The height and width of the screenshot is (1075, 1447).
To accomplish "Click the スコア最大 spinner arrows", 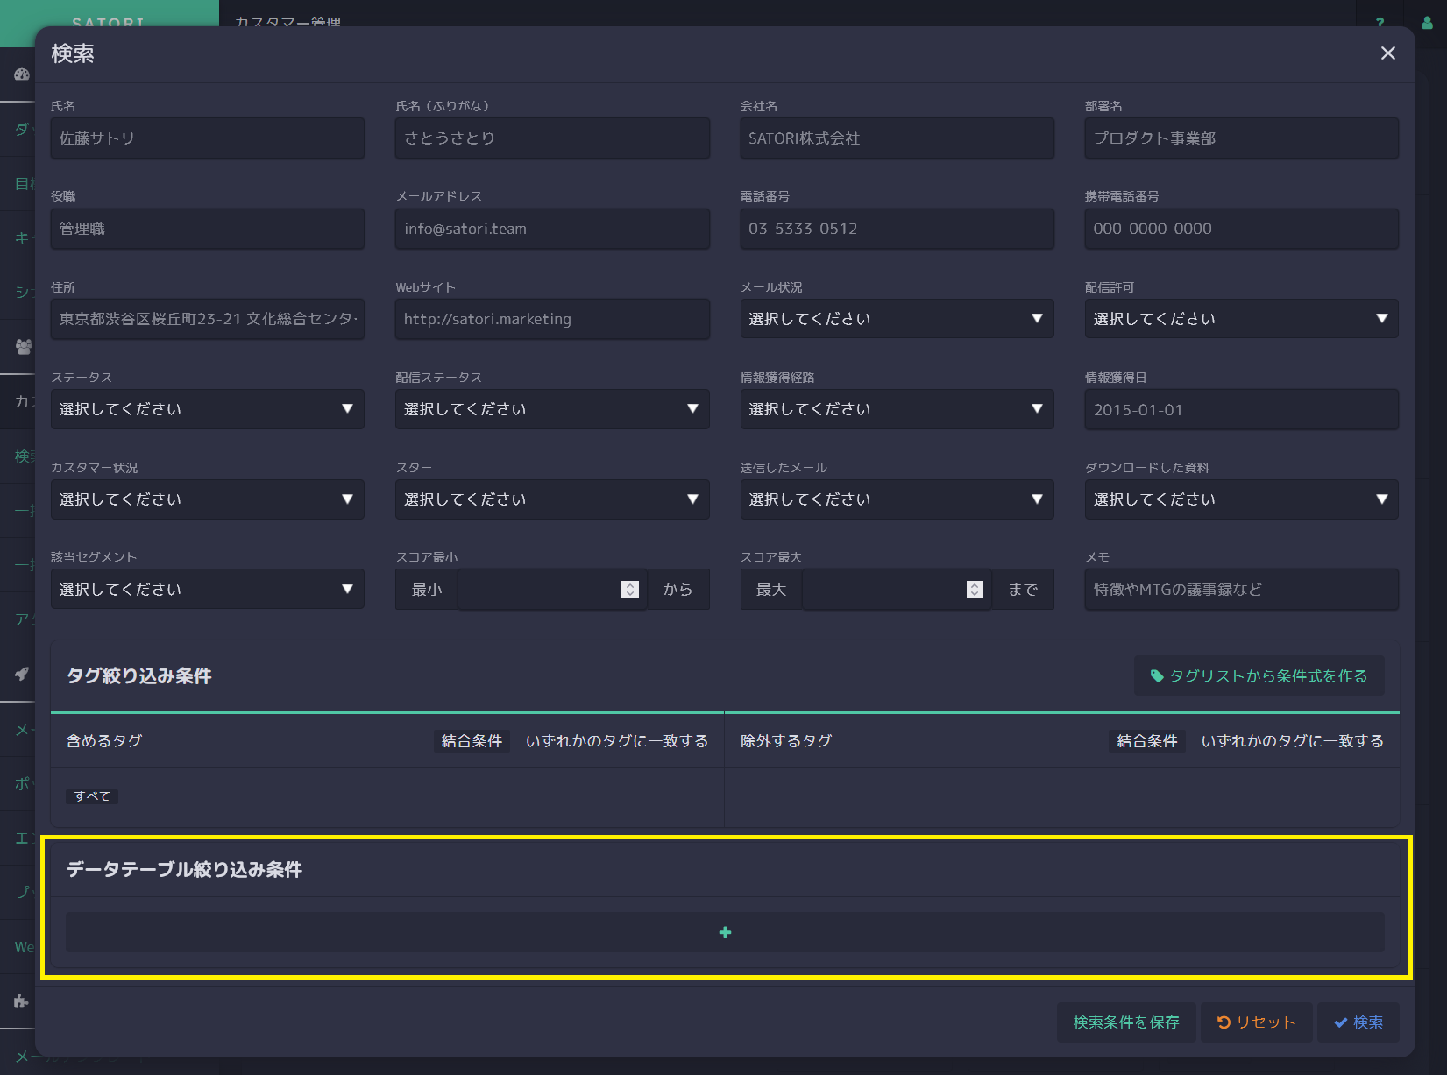I will point(975,590).
